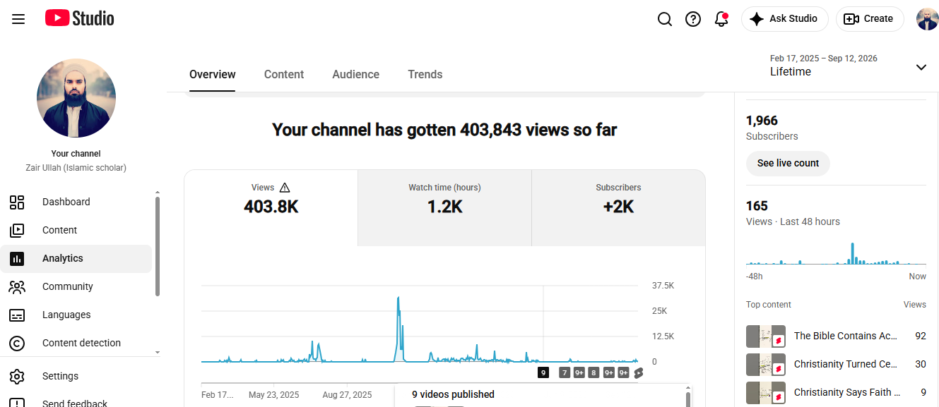Select the Views 403.8K metric card
This screenshot has width=939, height=407.
coord(271,208)
